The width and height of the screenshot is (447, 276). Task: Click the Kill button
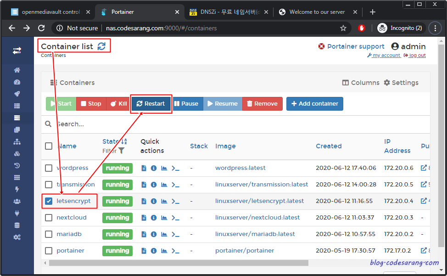point(118,104)
